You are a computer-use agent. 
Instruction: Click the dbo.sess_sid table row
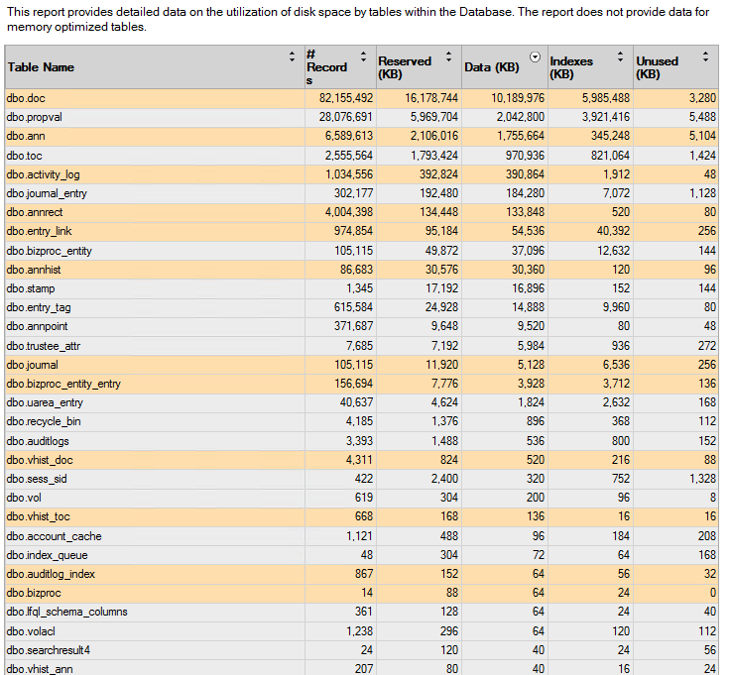[x=362, y=479]
